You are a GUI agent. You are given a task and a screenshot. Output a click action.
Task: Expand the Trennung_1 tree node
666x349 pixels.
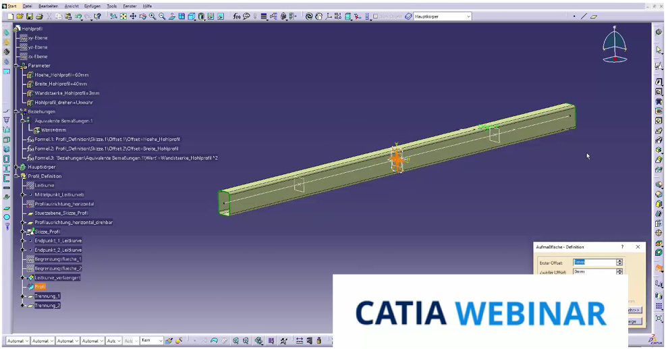click(23, 296)
